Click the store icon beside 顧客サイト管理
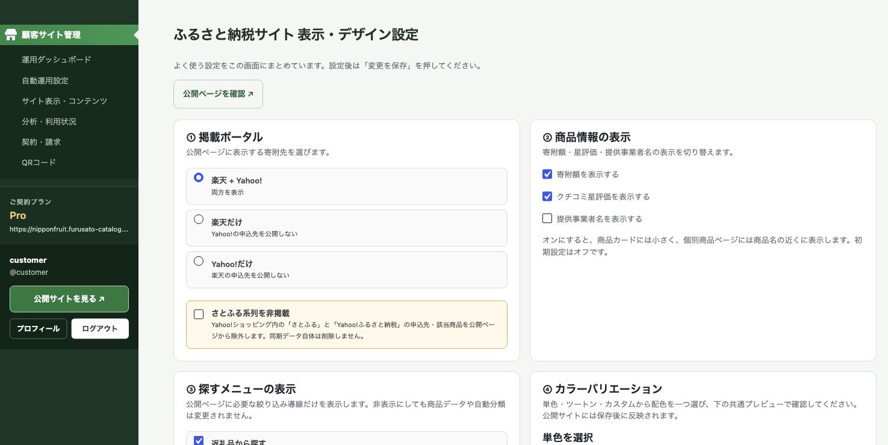Image resolution: width=888 pixels, height=445 pixels. pos(10,35)
